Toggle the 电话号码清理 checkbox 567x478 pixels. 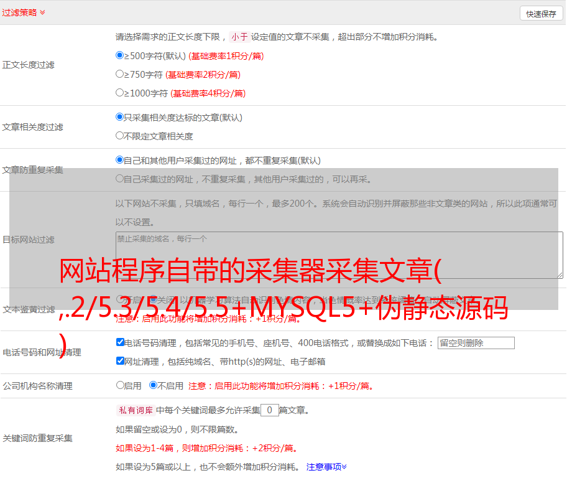click(120, 342)
